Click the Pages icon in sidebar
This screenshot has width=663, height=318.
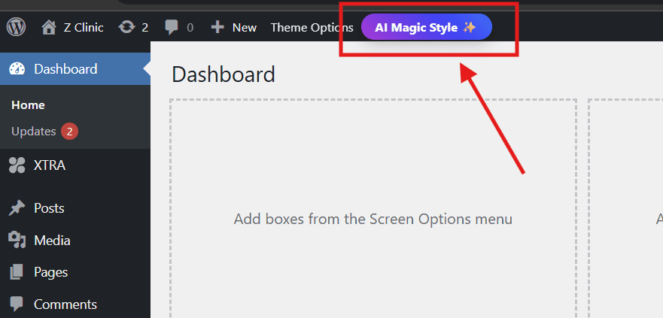tap(17, 272)
